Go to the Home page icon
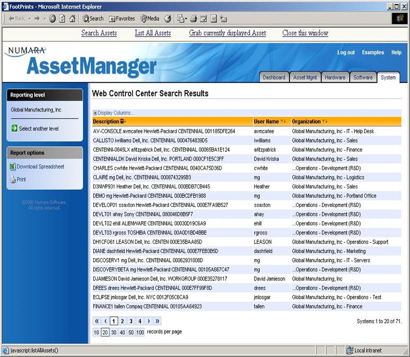Viewport: 410px width, 357px height. coord(72,18)
